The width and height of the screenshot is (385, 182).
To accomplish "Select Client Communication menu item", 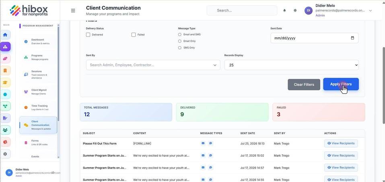I will [x=38, y=125].
